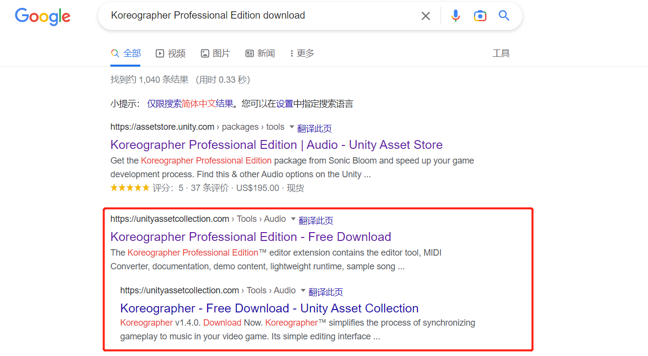This screenshot has height=356, width=648.
Task: Click the snippet starting 'Koreographer v1.4.0. Download Now'
Action: [298, 330]
